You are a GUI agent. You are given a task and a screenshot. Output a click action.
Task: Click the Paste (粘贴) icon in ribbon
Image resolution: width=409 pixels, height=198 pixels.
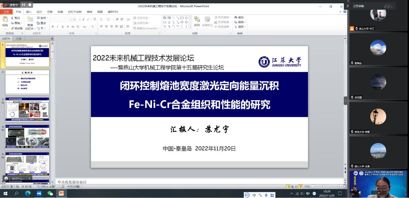point(5,21)
